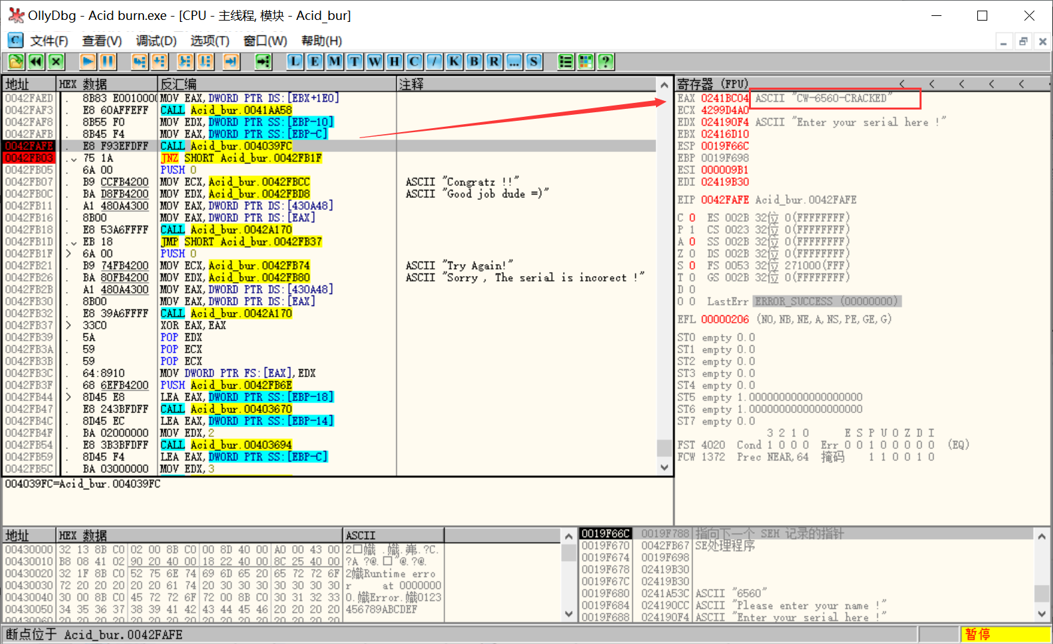Click the 注释 column header

(527, 84)
